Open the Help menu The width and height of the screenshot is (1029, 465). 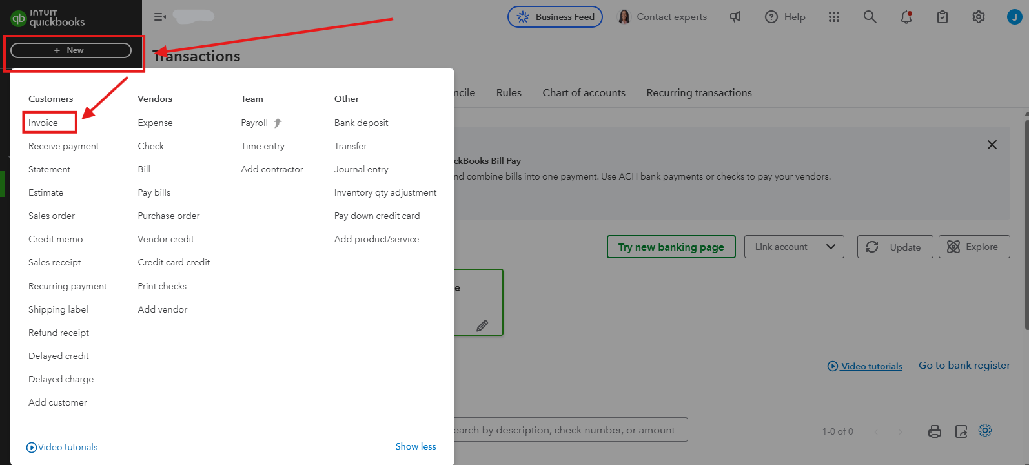tap(785, 17)
